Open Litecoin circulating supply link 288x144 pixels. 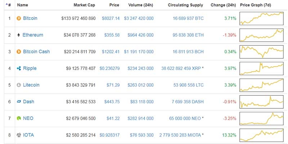[188, 85]
